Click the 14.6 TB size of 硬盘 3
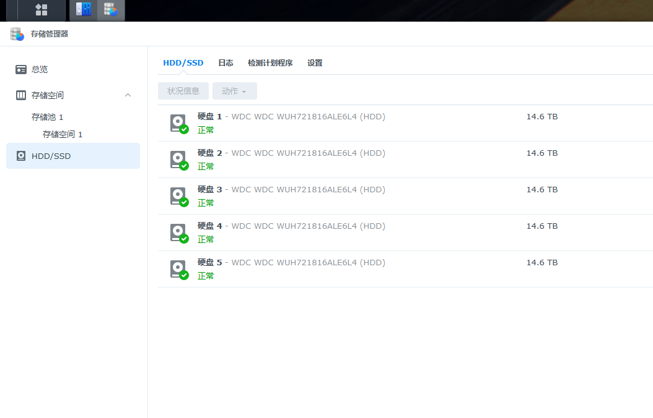Screen dimensions: 653x418 coord(542,189)
